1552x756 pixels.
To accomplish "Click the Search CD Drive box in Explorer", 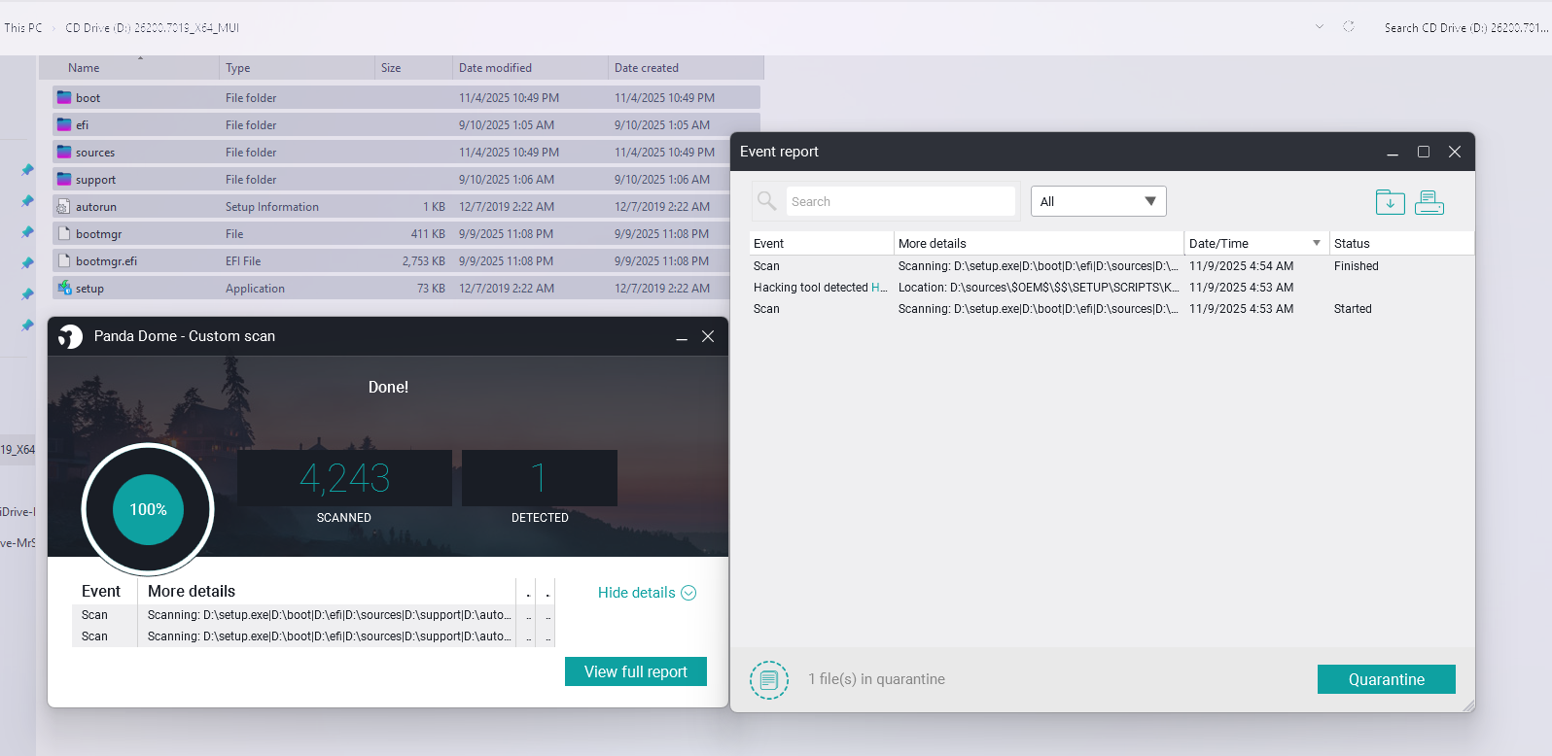I will pyautogui.click(x=1465, y=28).
